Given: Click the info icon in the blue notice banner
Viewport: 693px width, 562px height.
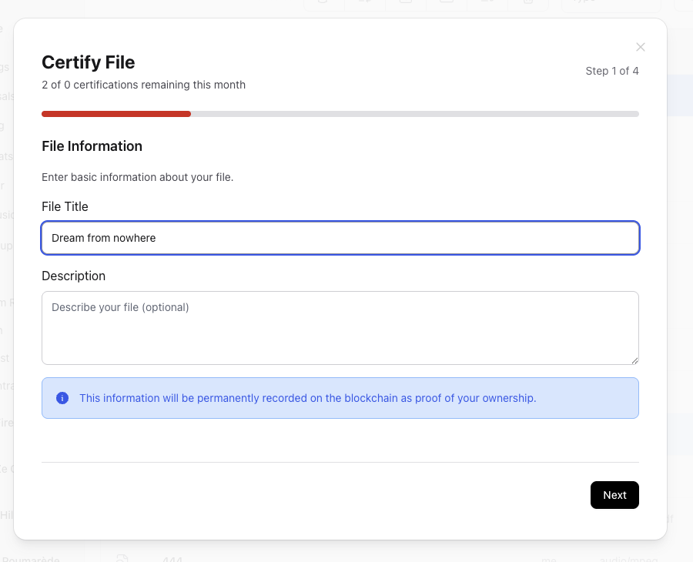Looking at the screenshot, I should tap(62, 398).
